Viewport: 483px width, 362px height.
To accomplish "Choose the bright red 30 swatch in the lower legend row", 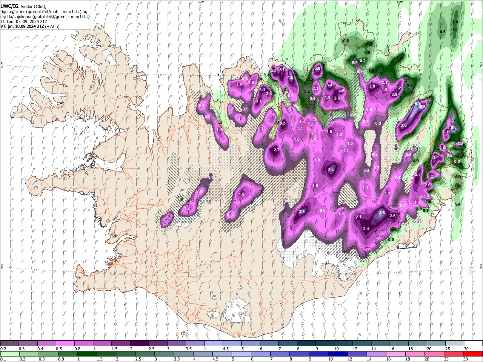I will tap(473, 354).
